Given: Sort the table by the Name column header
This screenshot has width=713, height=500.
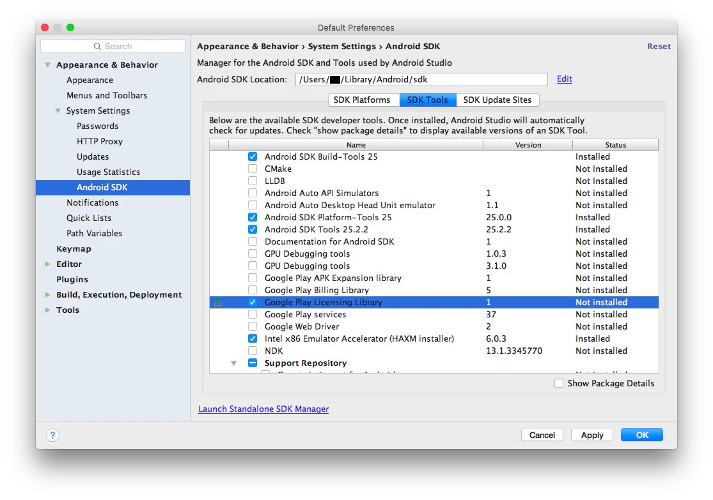Looking at the screenshot, I should (356, 145).
